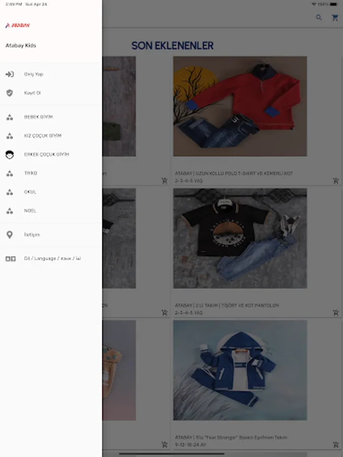Open the shopping cart icon
The height and width of the screenshot is (457, 343).
point(335,17)
